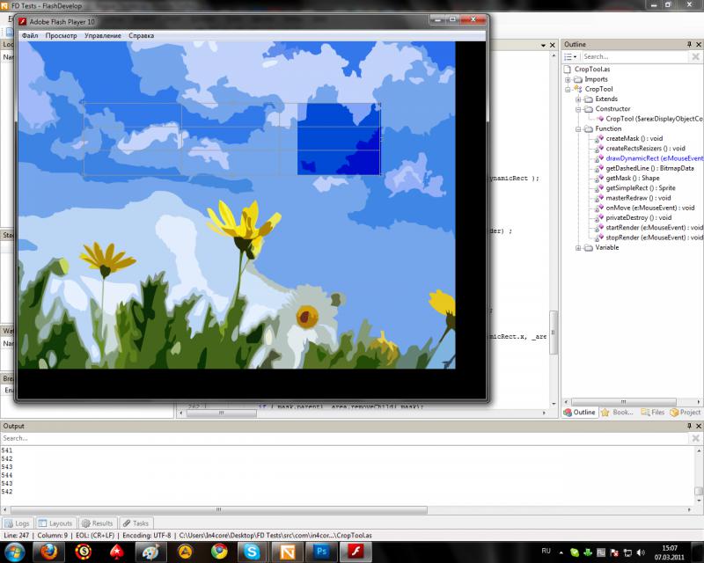
Task: Select masterRedraw () : void
Action: (638, 198)
